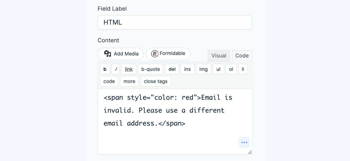Viewport: 350px width, 161px height.
Task: Open the Formidable shortcode inserter
Action: (x=168, y=54)
